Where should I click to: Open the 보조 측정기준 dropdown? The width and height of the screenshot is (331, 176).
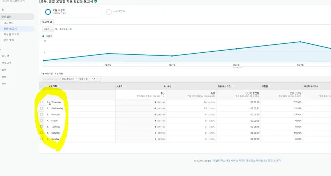pos(69,79)
